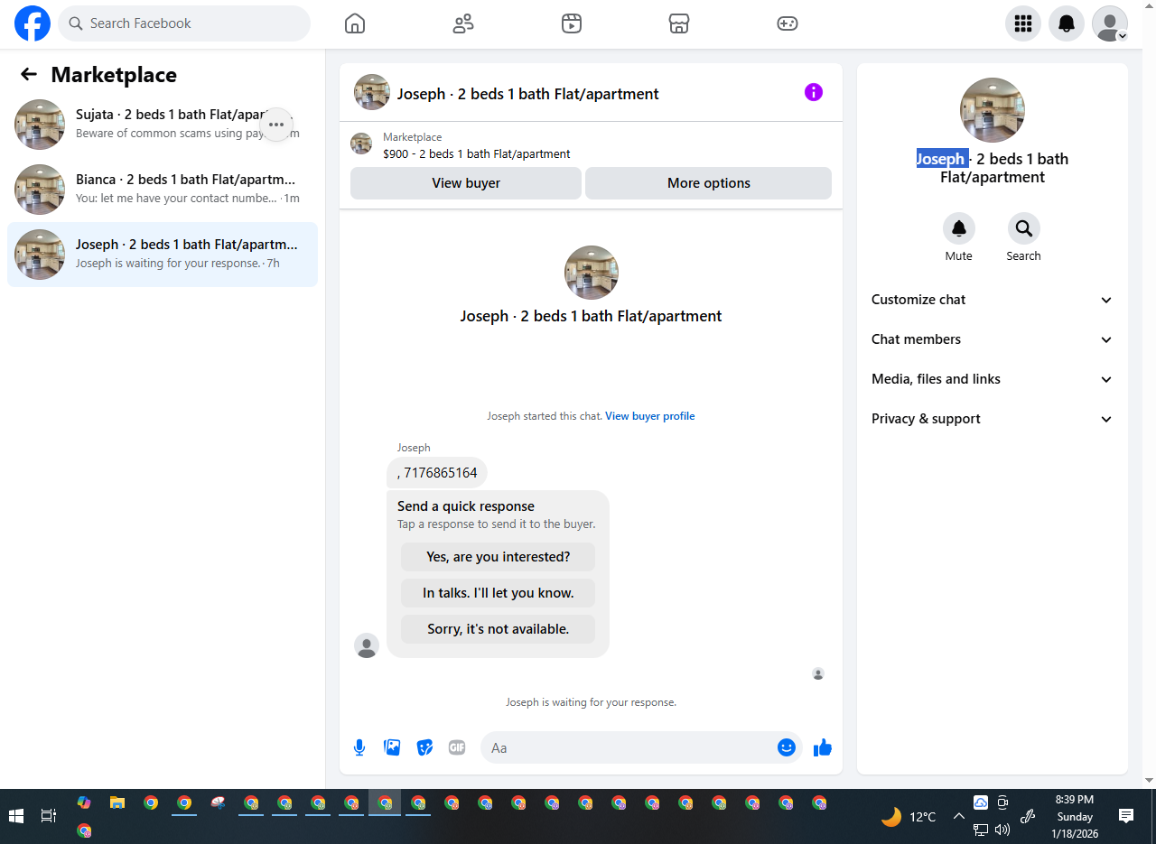This screenshot has width=1156, height=844.
Task: Record a voice clip with microphone icon
Action: pos(359,747)
